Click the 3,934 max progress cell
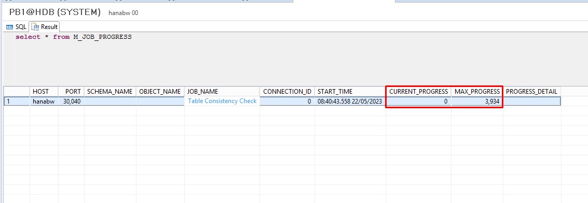588x203 pixels. (x=477, y=101)
